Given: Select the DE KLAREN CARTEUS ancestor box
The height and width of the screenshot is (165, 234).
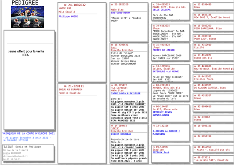Looking at the screenshot, I should [211, 87].
